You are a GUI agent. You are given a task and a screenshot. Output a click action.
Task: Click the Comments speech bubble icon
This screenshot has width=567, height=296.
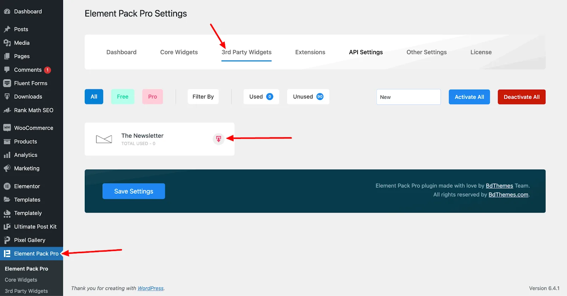(x=7, y=70)
